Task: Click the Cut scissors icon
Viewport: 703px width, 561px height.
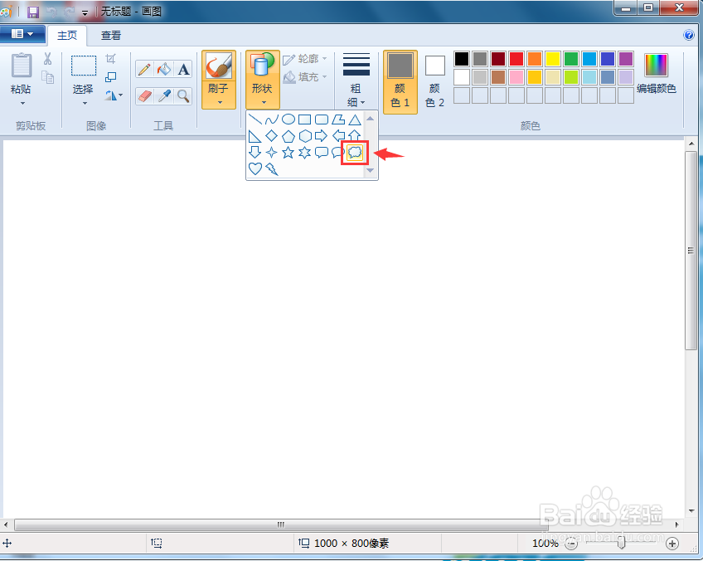Action: 47,59
